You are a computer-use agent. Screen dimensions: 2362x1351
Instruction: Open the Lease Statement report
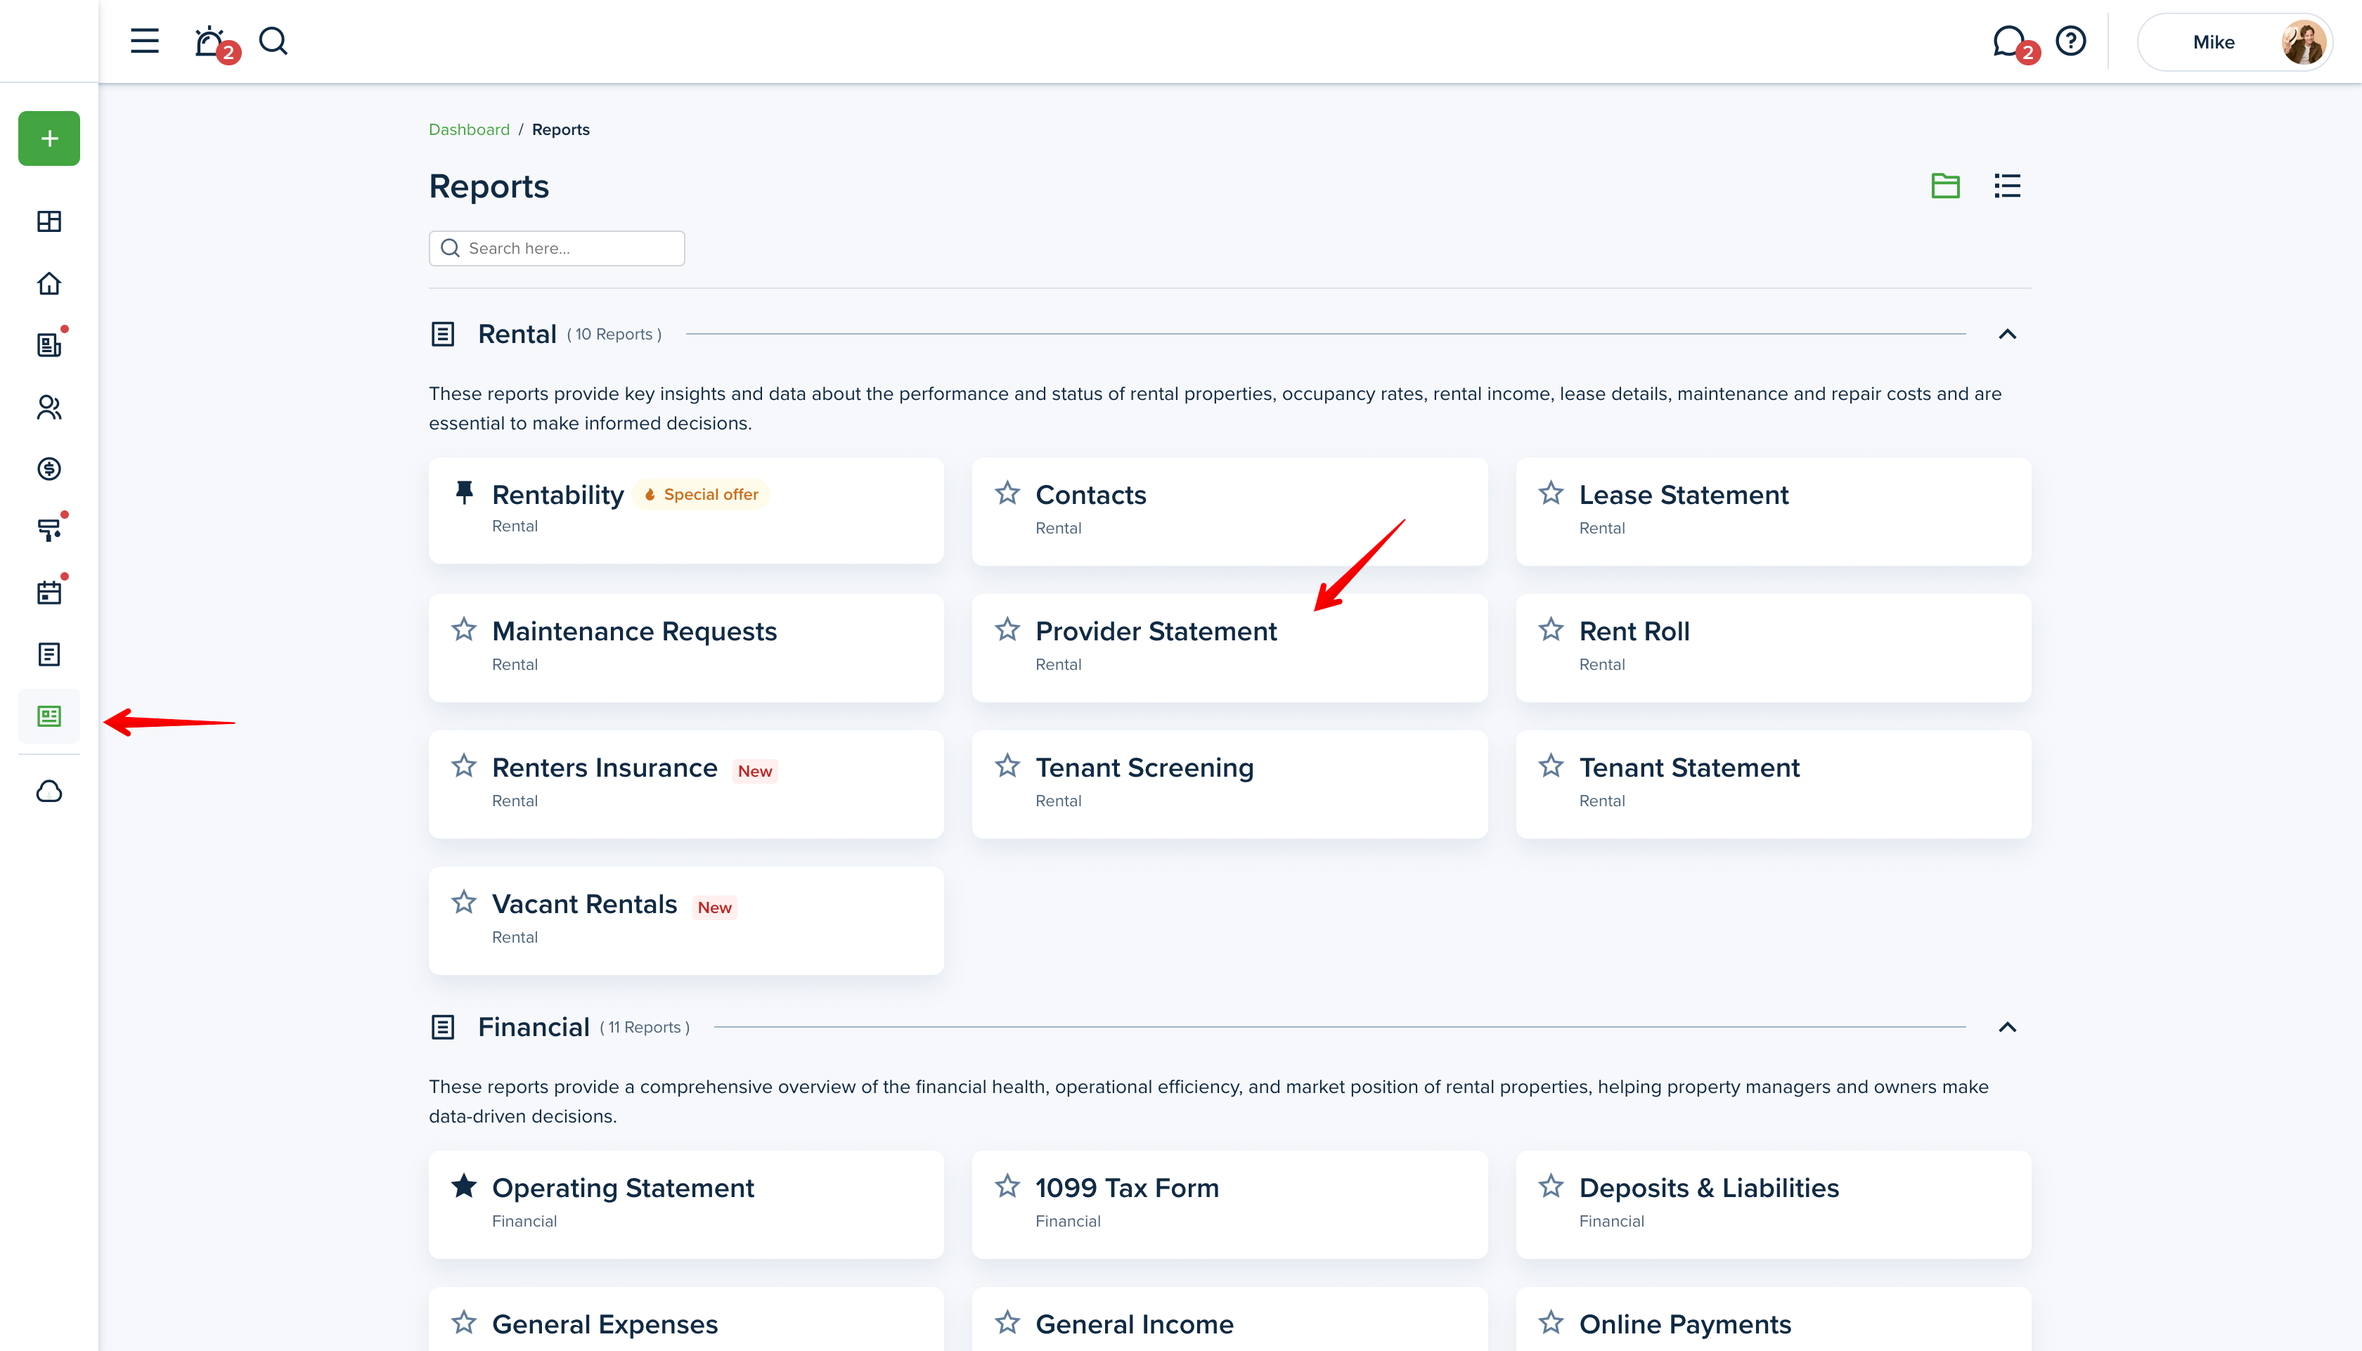(1774, 511)
